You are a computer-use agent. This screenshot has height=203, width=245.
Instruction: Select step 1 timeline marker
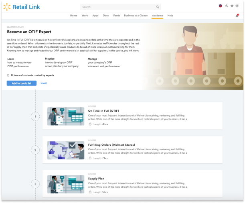coord(35,117)
